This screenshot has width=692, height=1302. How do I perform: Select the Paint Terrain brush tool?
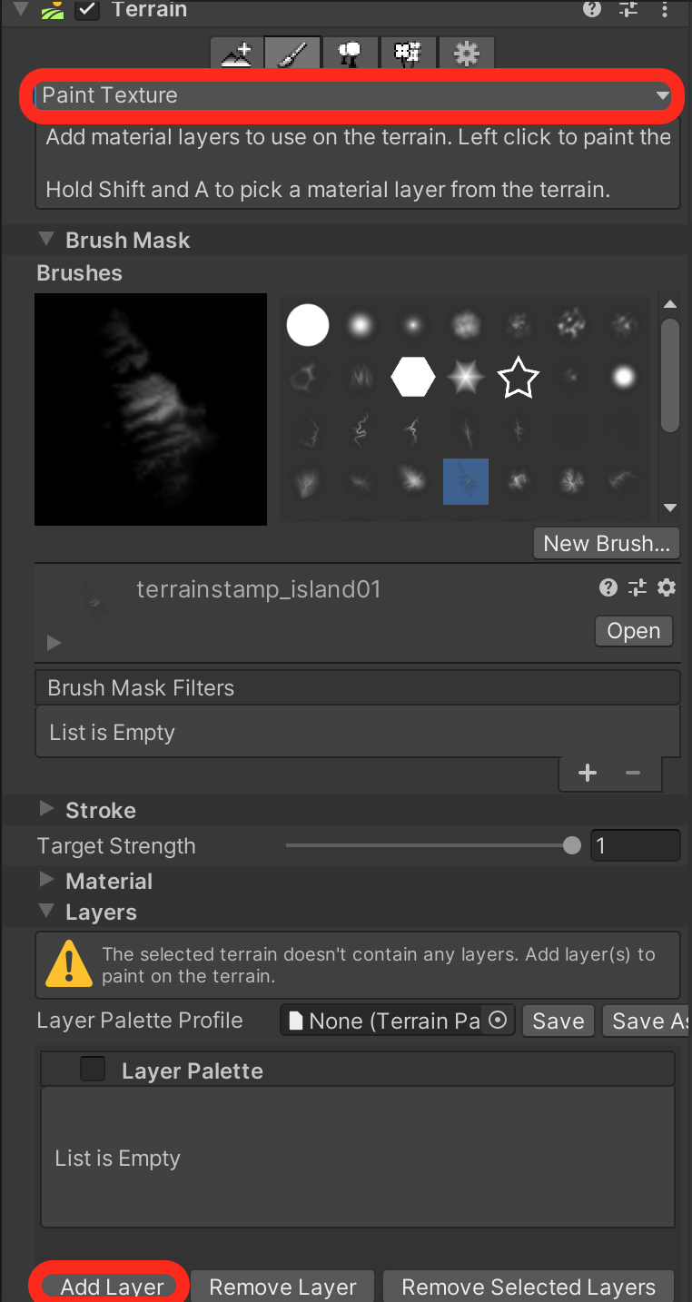click(x=292, y=54)
